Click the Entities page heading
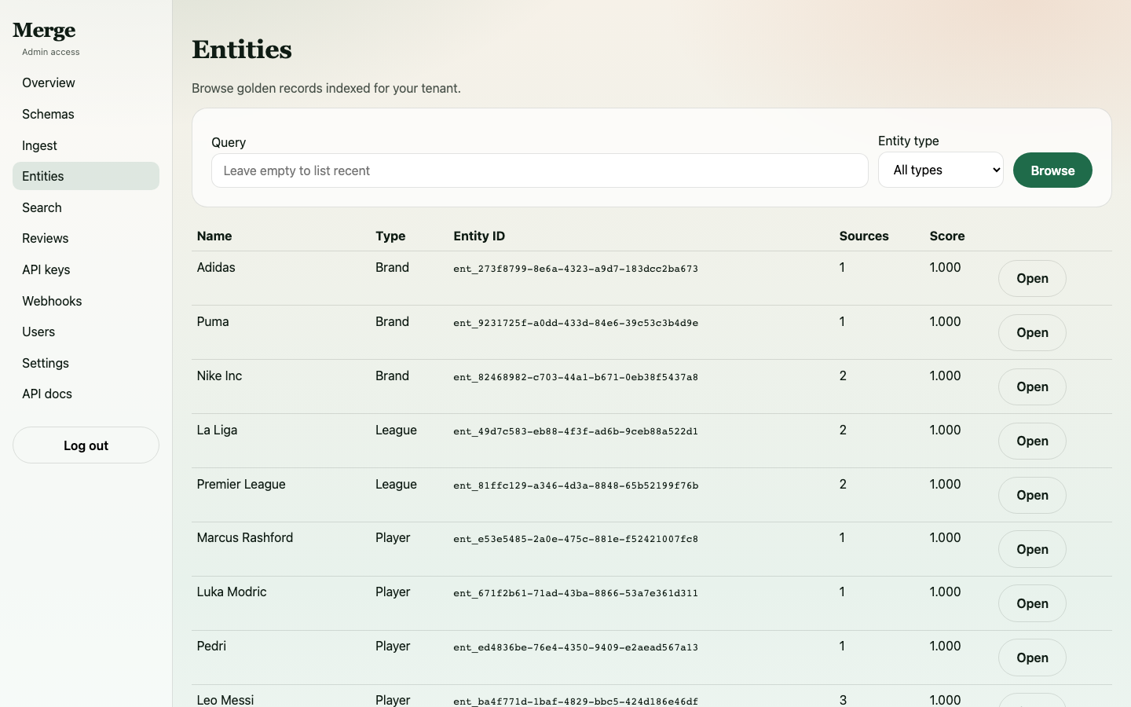 coord(242,49)
